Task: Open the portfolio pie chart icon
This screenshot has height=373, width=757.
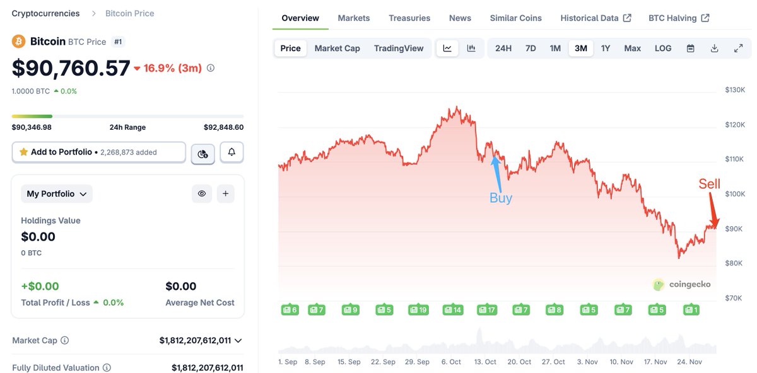Action: [203, 153]
